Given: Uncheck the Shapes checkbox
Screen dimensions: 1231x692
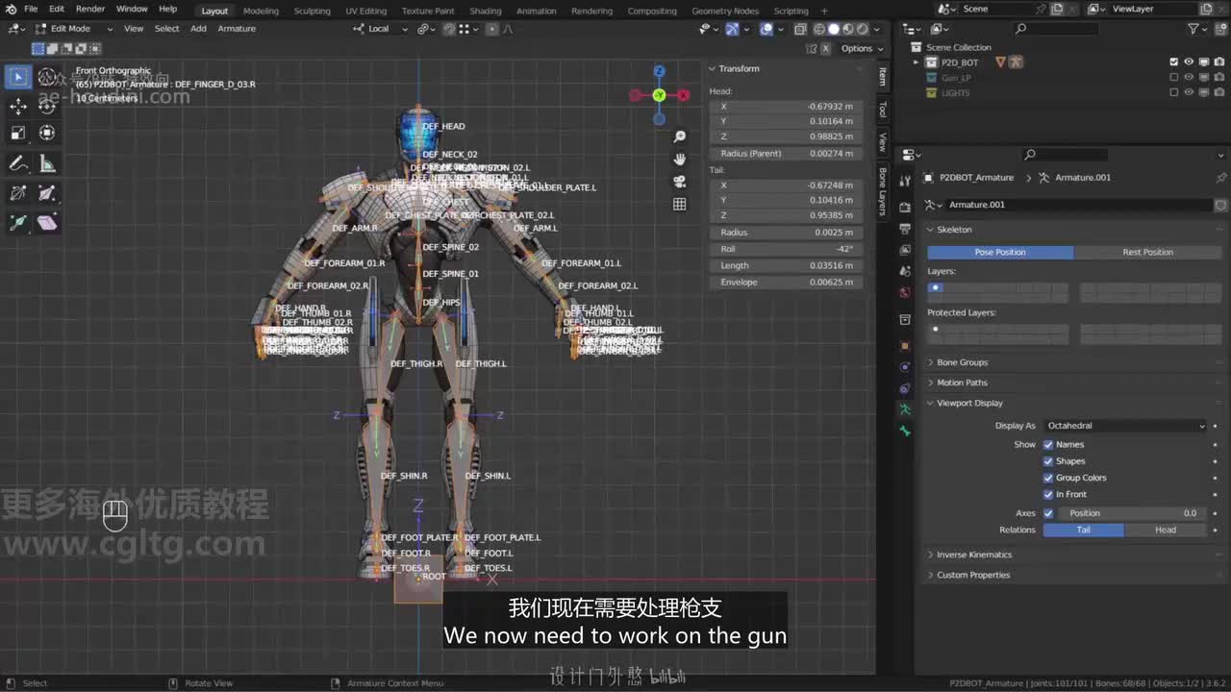Looking at the screenshot, I should pyautogui.click(x=1048, y=461).
